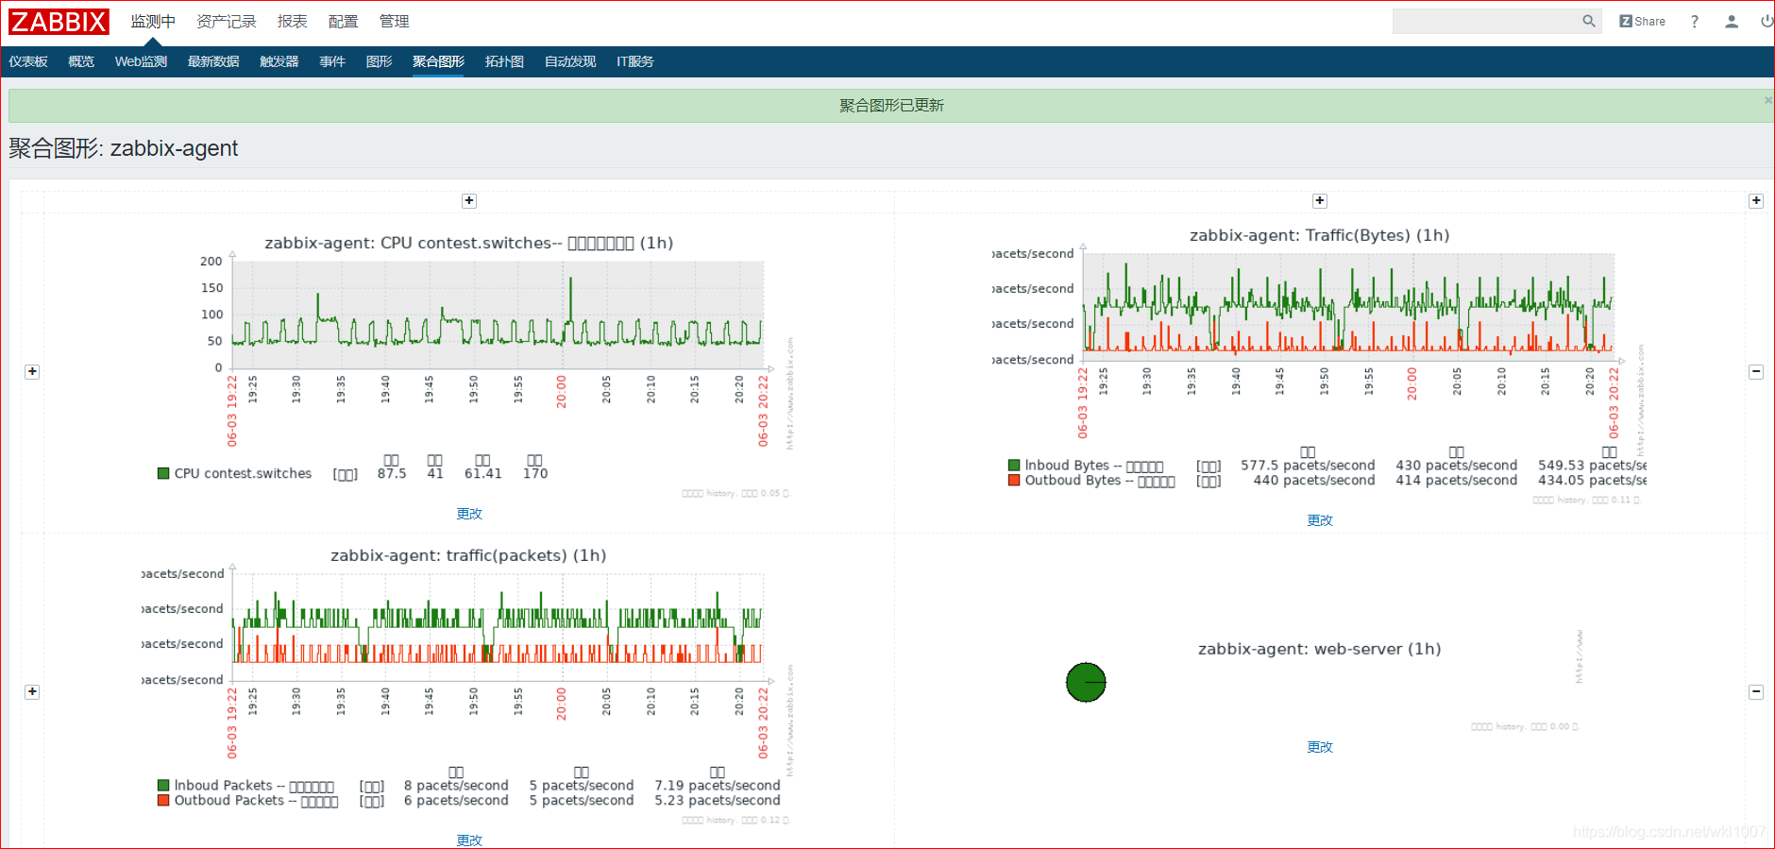Go to the 事件 submenu
Screen dimensions: 1775x849
click(x=332, y=61)
